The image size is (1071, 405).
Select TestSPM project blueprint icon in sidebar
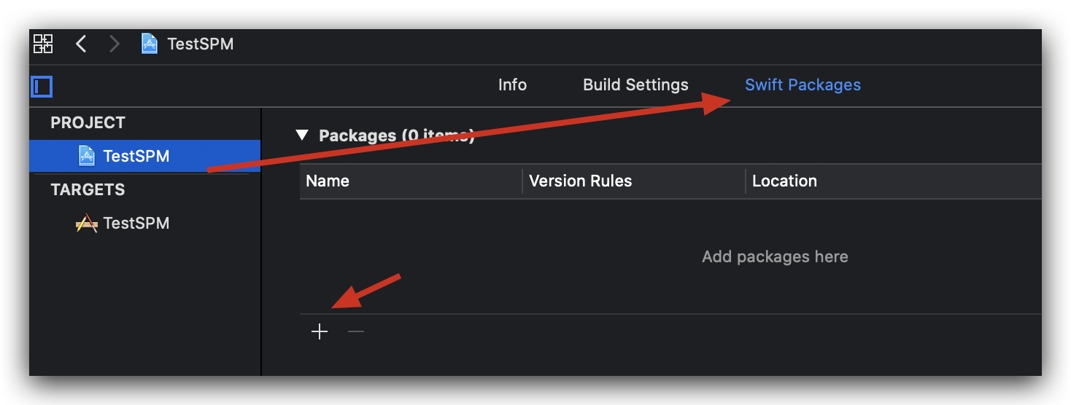point(87,156)
